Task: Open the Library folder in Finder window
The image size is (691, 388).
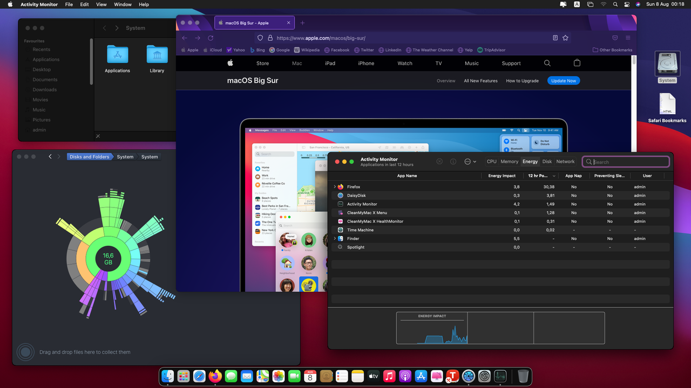Action: [x=157, y=59]
